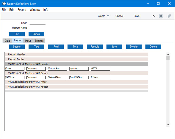The height and width of the screenshot is (139, 175).
Task: Select VATCodeBlock Matrix vrVAT Header section
Action: pos(77,64)
